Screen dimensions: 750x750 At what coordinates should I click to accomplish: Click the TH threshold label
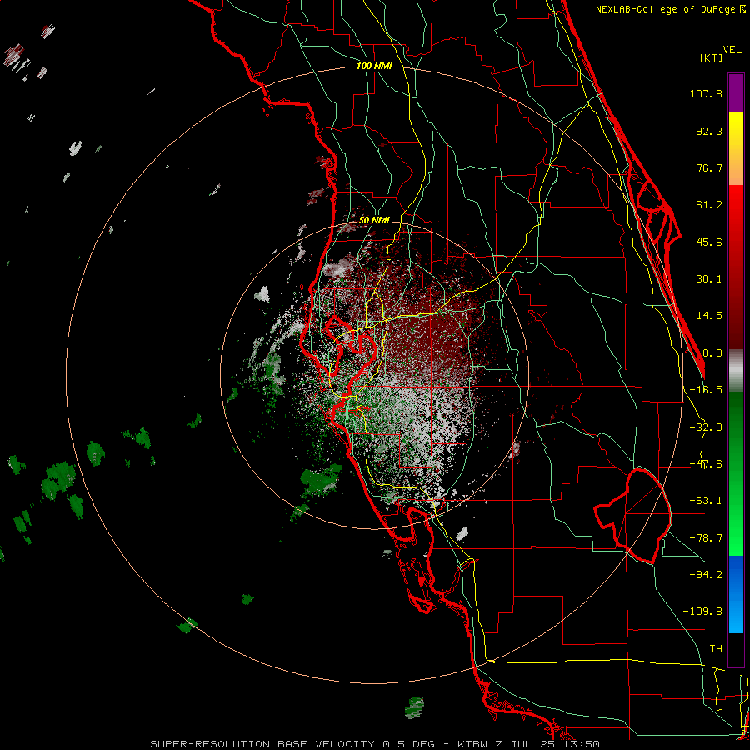[716, 648]
